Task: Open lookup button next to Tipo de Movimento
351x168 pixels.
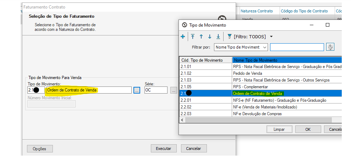Action: [137, 90]
